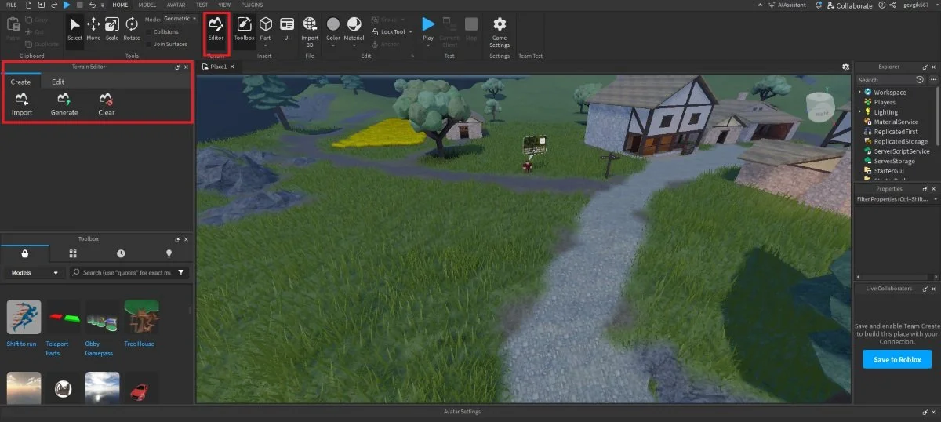Select the Shift to run model
The image size is (941, 422).
point(24,317)
